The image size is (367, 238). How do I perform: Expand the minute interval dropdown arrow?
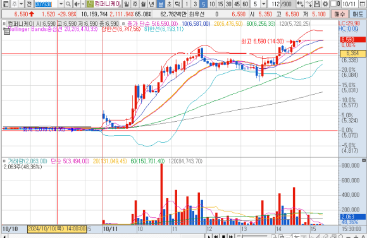coord(264,4)
